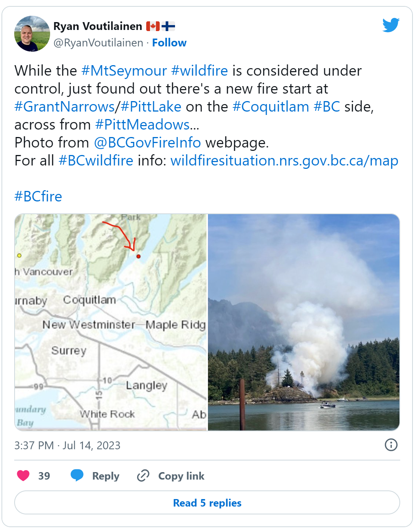Open the #GrantNarrows hashtag
The height and width of the screenshot is (532, 414).
click(x=64, y=107)
